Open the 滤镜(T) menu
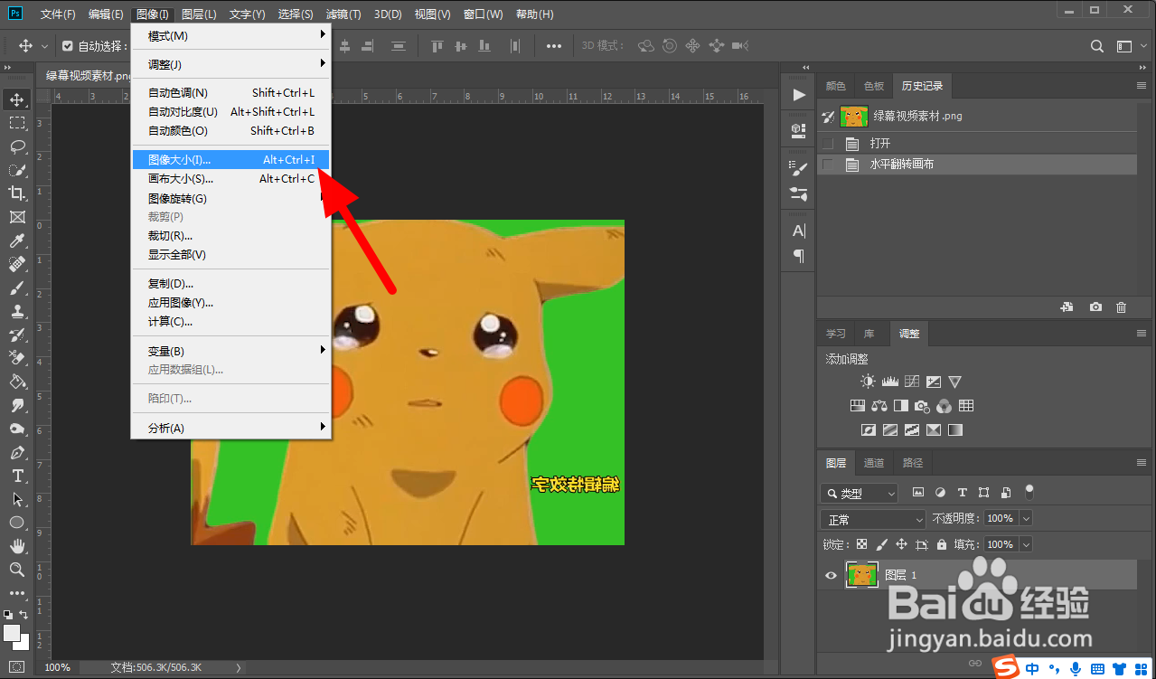Viewport: 1156px width, 679px height. coord(343,14)
